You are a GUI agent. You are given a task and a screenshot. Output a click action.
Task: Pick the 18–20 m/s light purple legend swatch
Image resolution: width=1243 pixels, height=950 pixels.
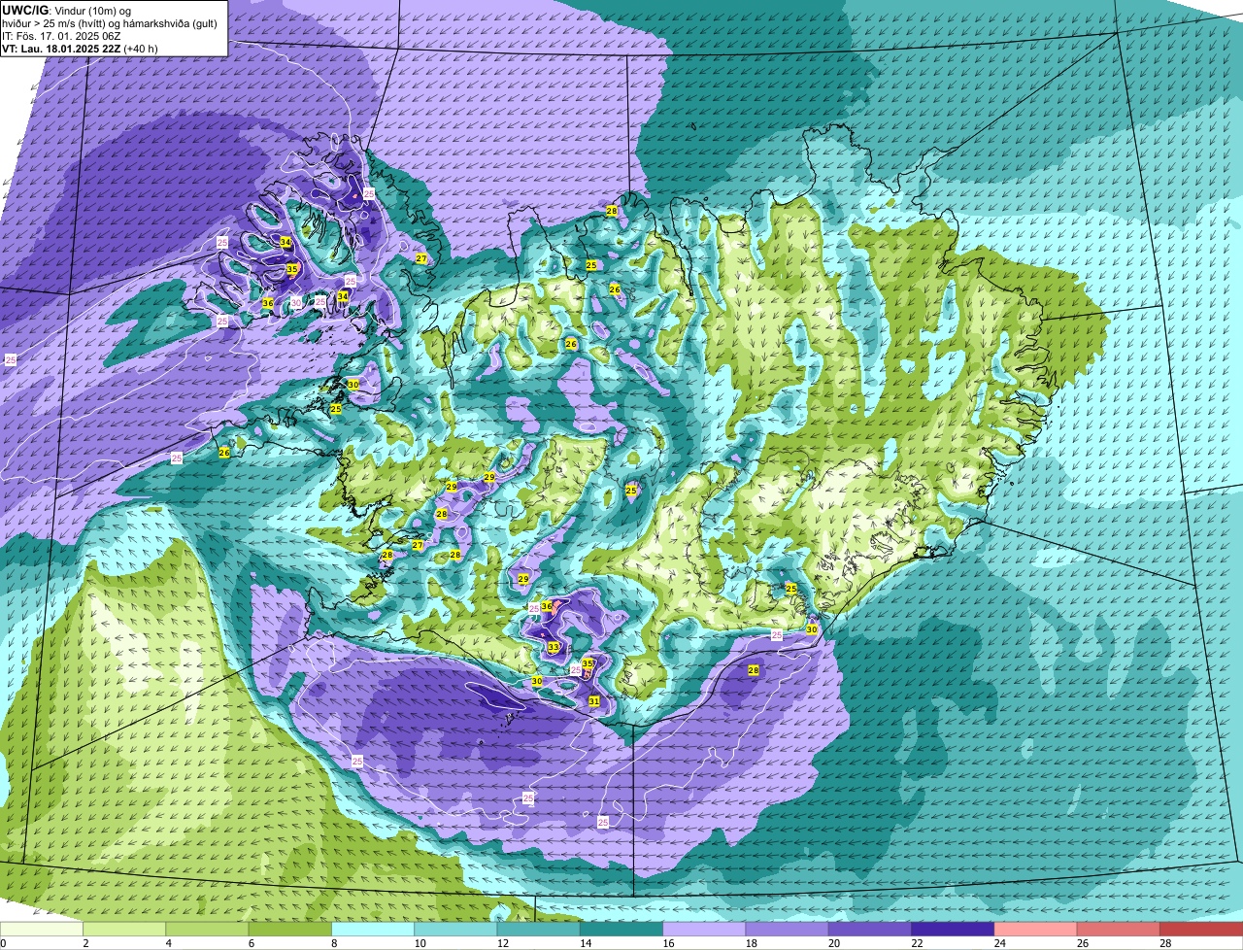click(x=788, y=929)
